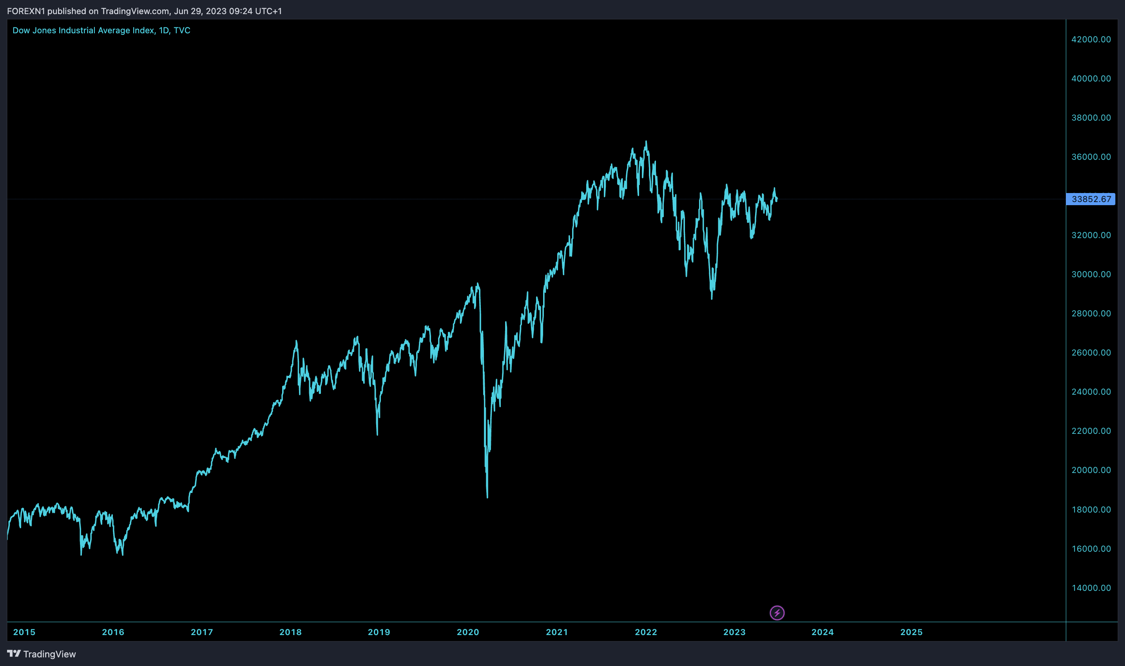Viewport: 1125px width, 666px height.
Task: Click the 38000.00 price axis label
Action: click(x=1091, y=117)
